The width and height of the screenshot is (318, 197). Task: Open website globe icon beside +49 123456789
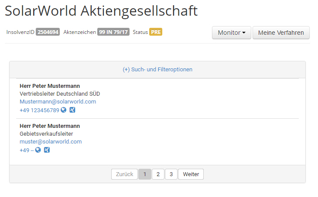pos(64,110)
